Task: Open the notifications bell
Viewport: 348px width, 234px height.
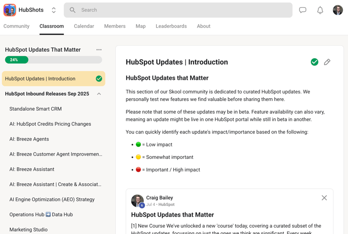Action: [320, 10]
